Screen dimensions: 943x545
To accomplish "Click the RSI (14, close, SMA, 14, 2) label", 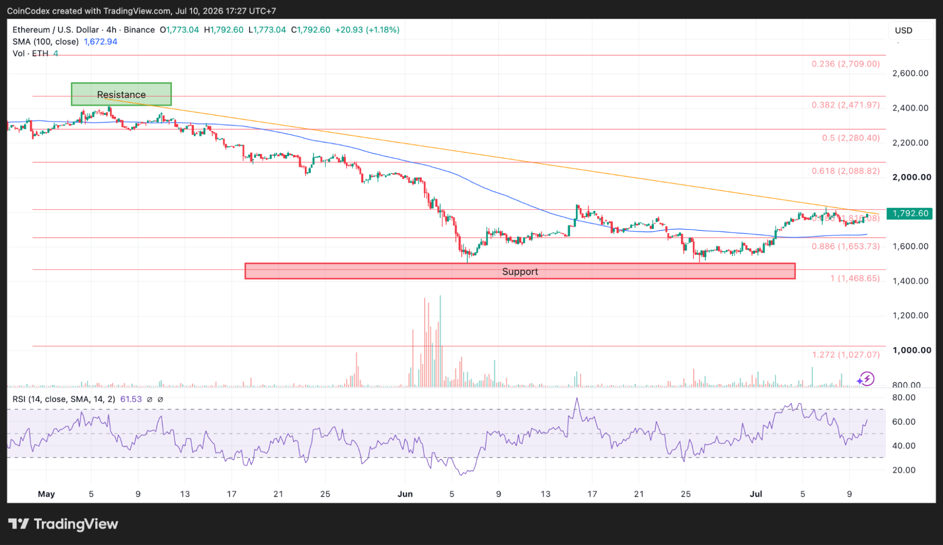I will [64, 399].
